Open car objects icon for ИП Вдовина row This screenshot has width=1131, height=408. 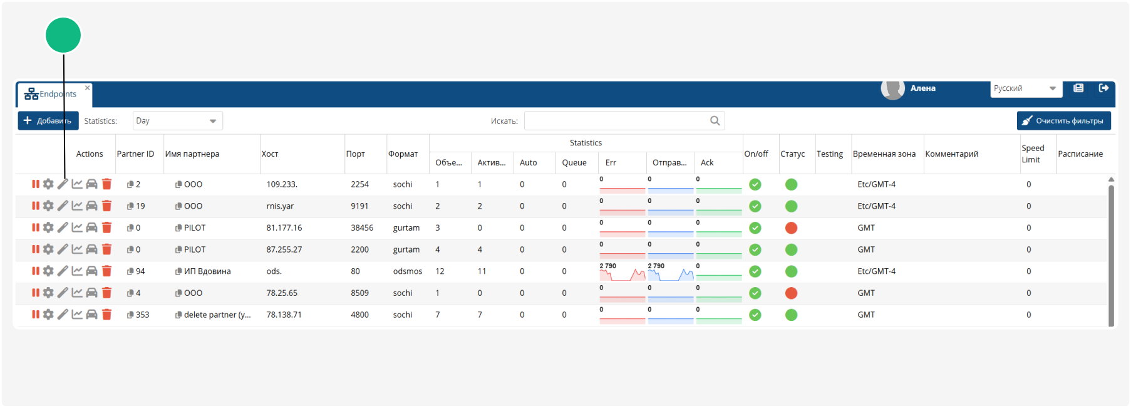coord(91,271)
